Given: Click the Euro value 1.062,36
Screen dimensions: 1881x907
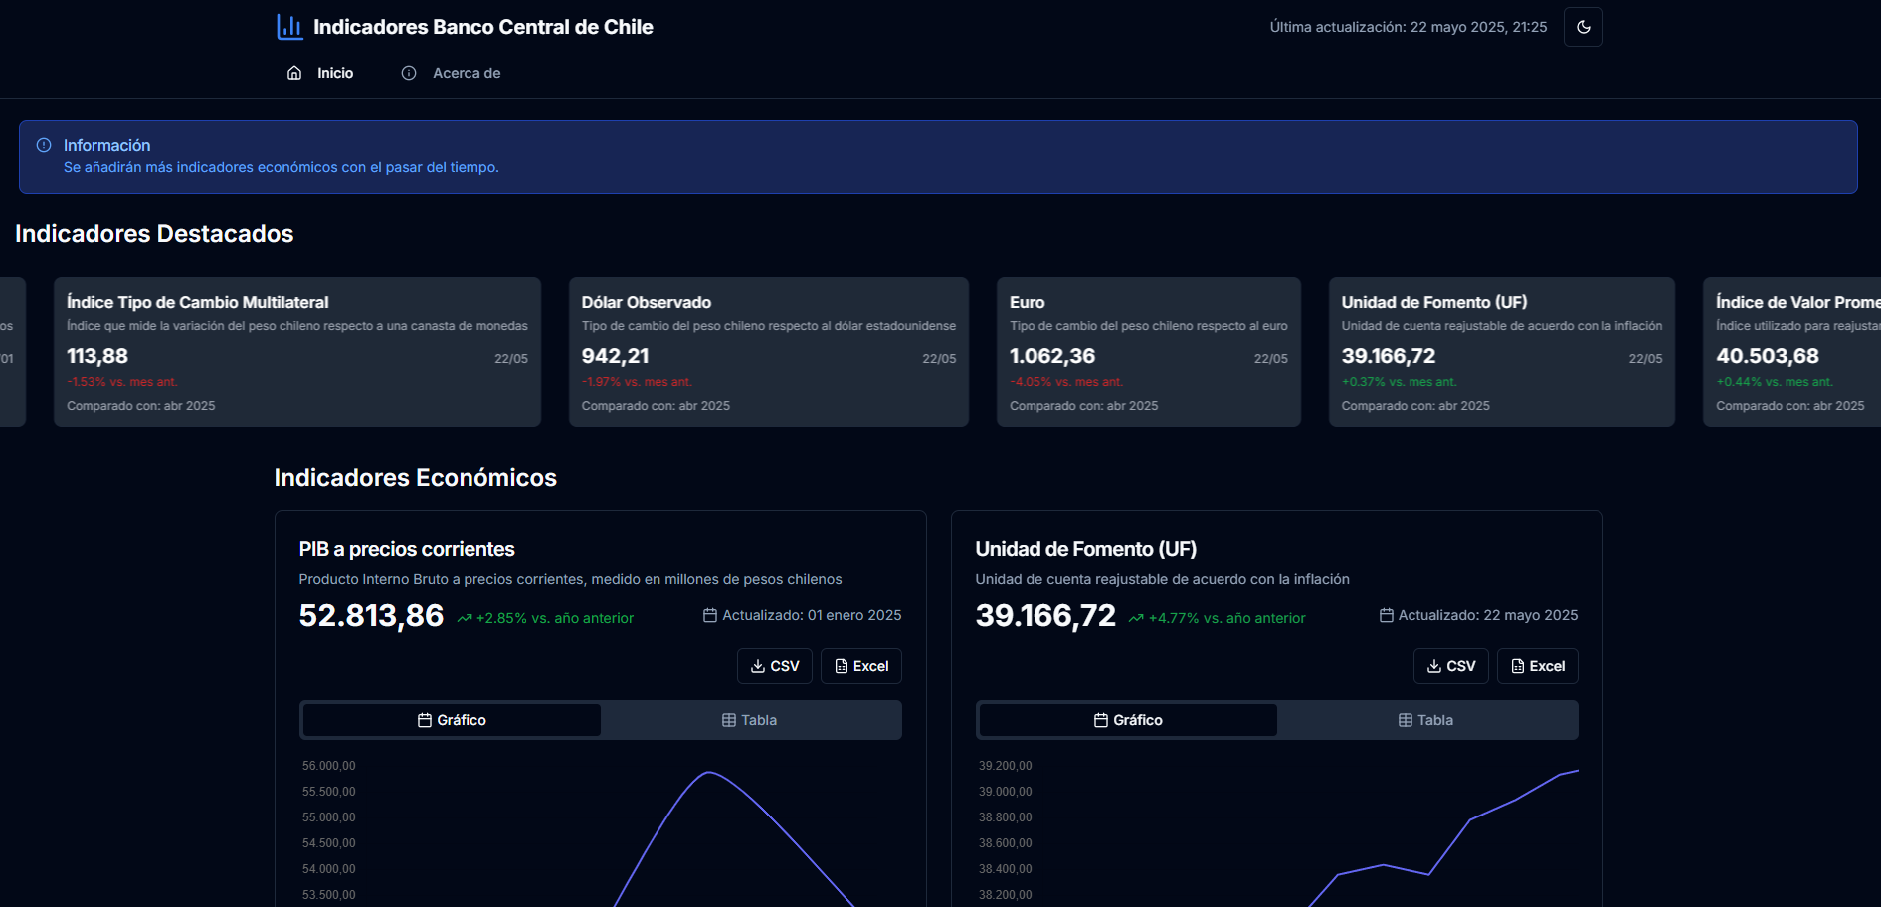Looking at the screenshot, I should 1052,356.
